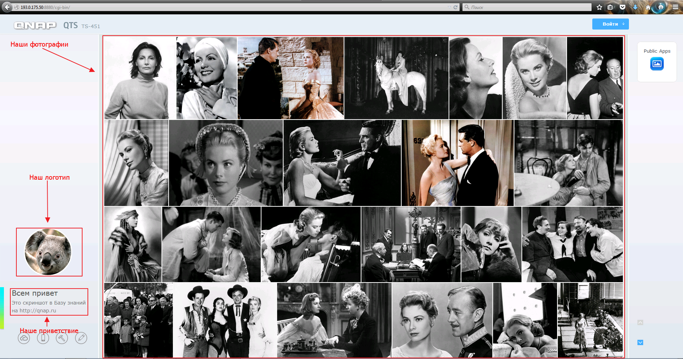This screenshot has height=359, width=683.
Task: Bookmark the page with the star icon
Action: click(599, 7)
